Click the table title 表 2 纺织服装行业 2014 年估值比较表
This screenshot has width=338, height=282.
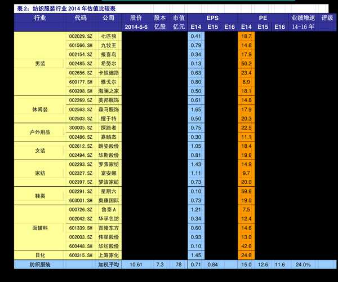tap(66, 8)
